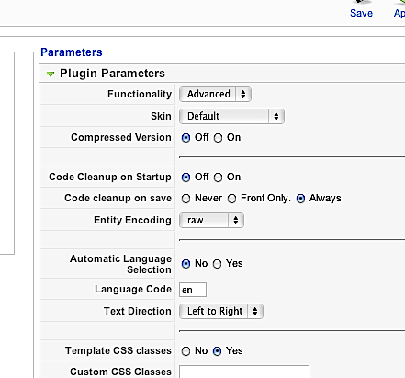Open the Entity Encoding dropdown showing raw
The width and height of the screenshot is (405, 378).
click(x=211, y=221)
